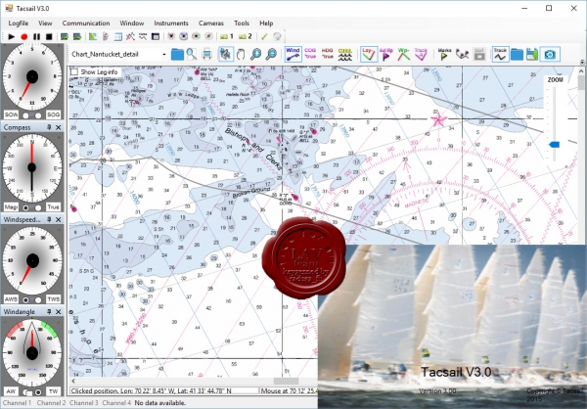
Task: Click the route waypoints path icon
Action: tap(463, 55)
